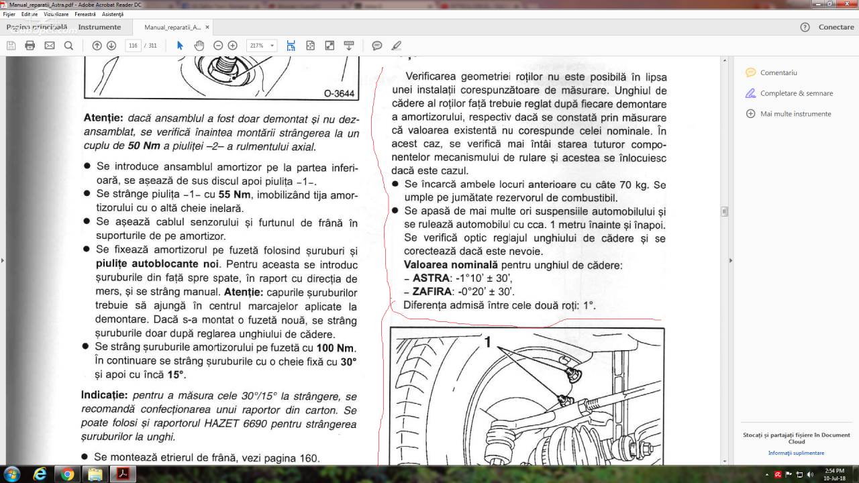This screenshot has width=859, height=483.
Task: Click the Windows Start button
Action: pyautogui.click(x=11, y=474)
